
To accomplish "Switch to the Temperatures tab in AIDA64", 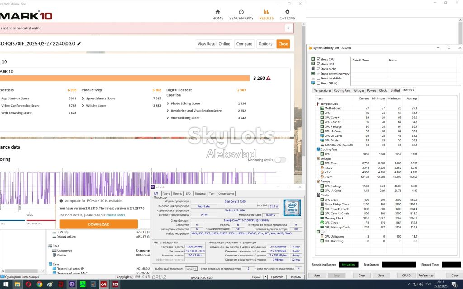I will (x=322, y=90).
